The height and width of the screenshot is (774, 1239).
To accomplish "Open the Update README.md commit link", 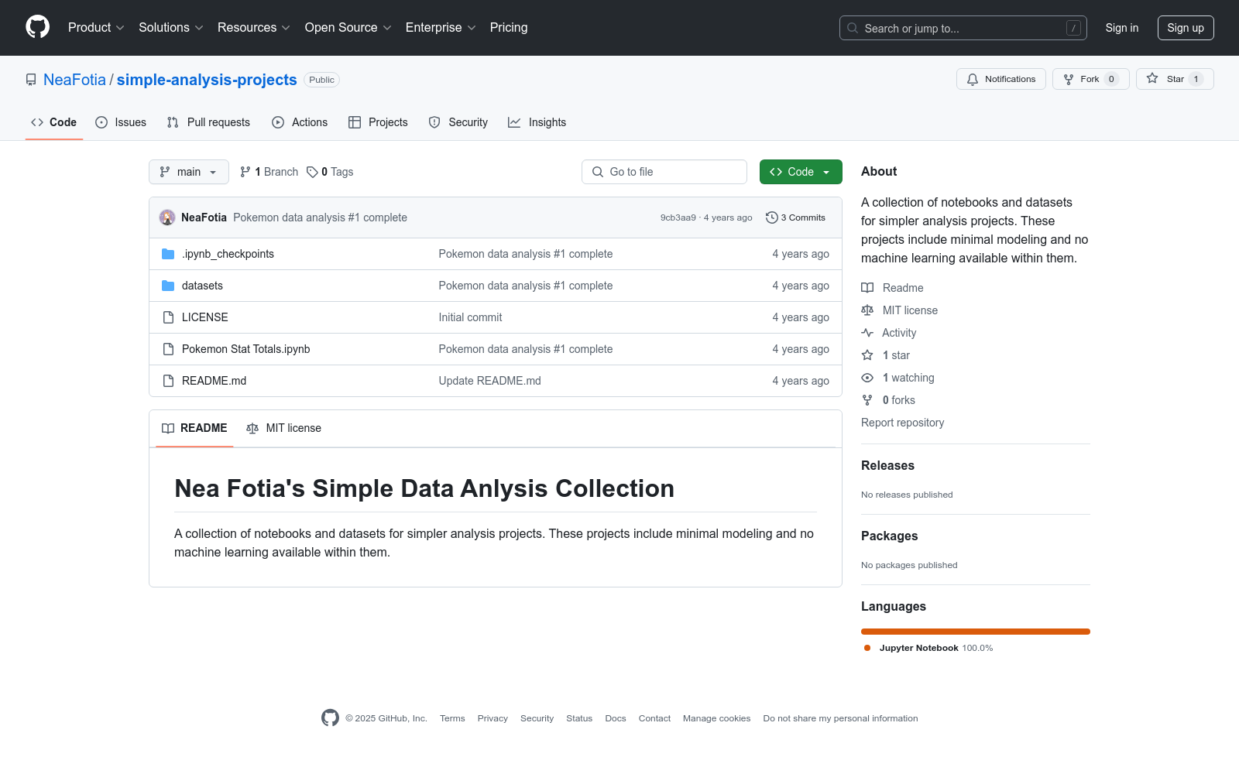I will tap(490, 381).
